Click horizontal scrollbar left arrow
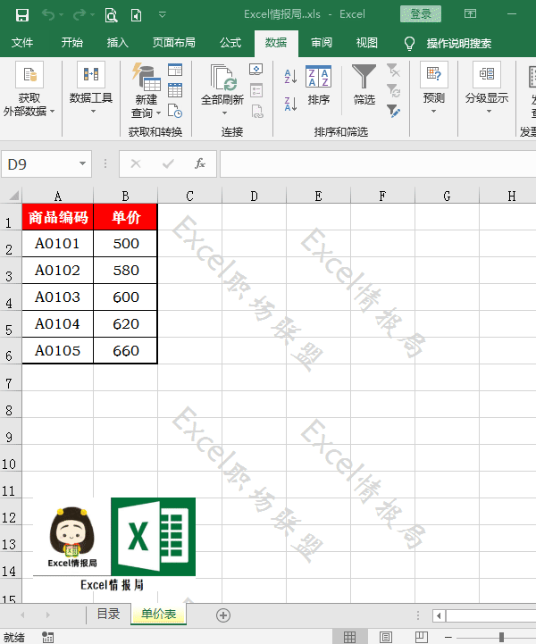 [439, 615]
